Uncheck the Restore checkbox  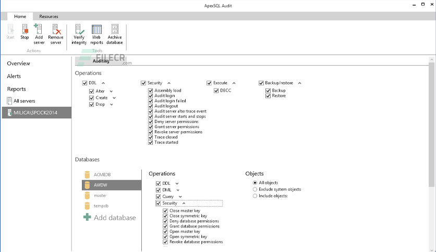pyautogui.click(x=268, y=96)
